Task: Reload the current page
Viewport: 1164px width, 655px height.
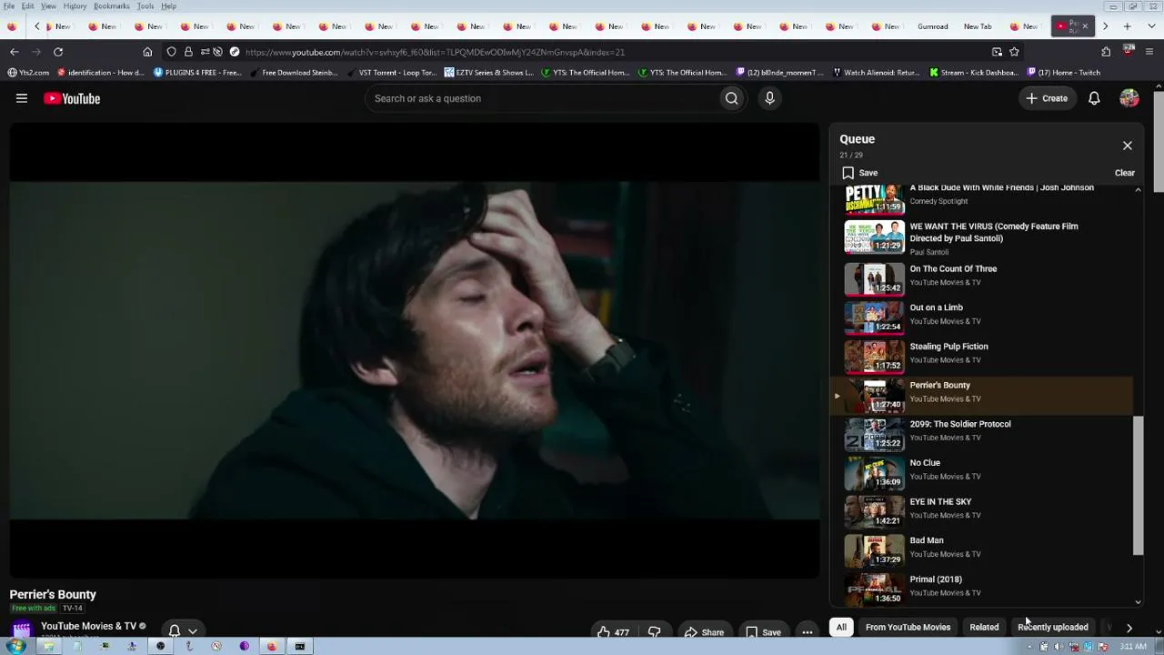Action: pos(58,52)
